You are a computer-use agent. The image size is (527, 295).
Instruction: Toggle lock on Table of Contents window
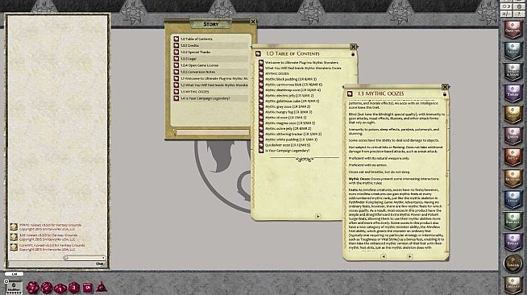coord(353,54)
